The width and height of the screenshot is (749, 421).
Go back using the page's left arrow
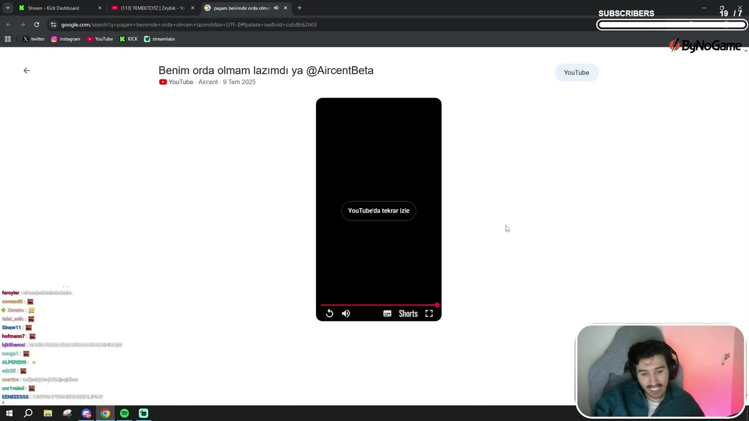tap(26, 70)
